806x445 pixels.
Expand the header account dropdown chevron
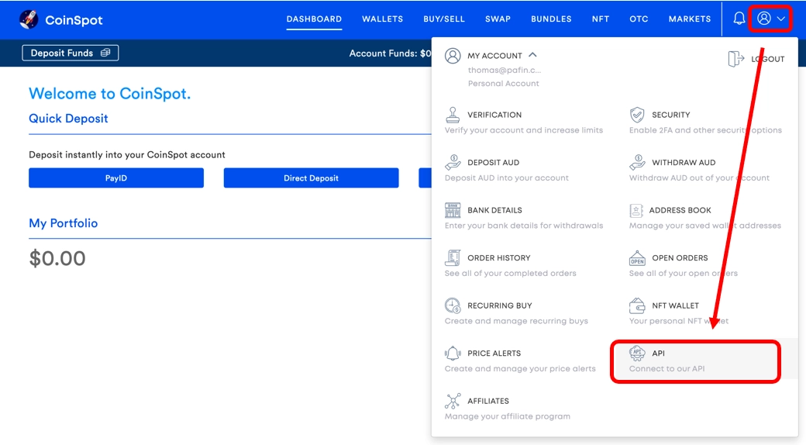(781, 19)
